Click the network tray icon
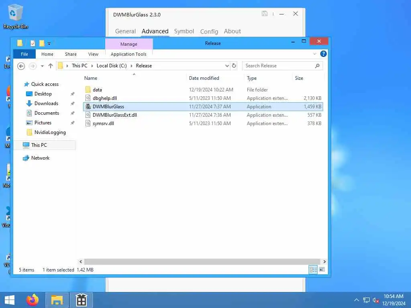Viewport: 411px width, 308px height. tap(366, 300)
